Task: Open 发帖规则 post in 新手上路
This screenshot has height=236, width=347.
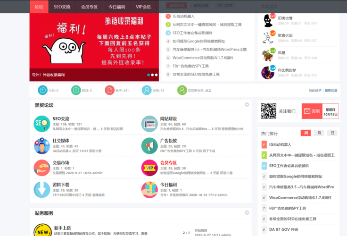Action: [x=201, y=230]
